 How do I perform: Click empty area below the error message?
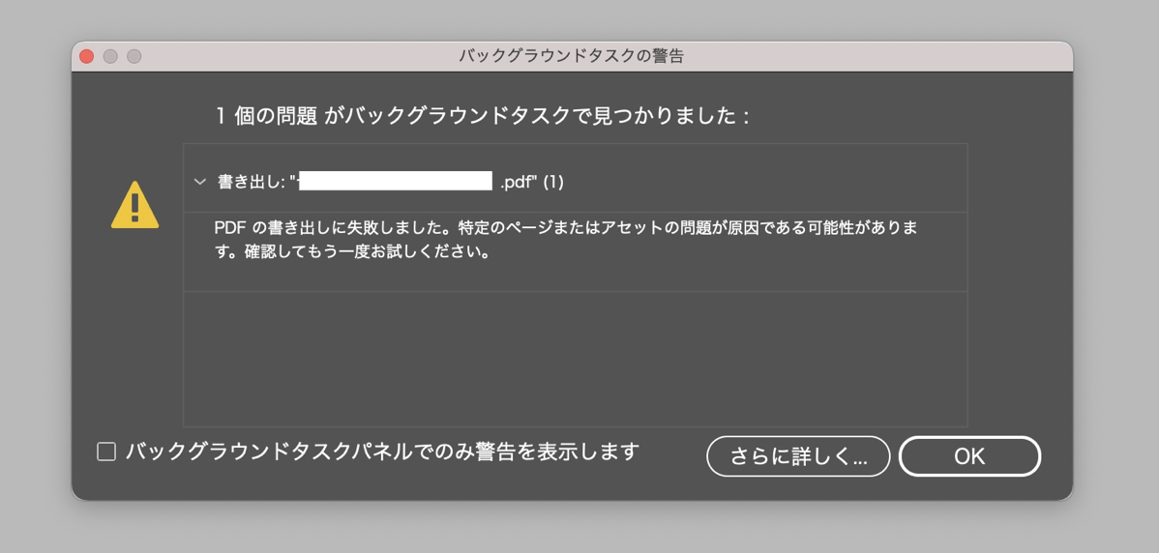[575, 359]
